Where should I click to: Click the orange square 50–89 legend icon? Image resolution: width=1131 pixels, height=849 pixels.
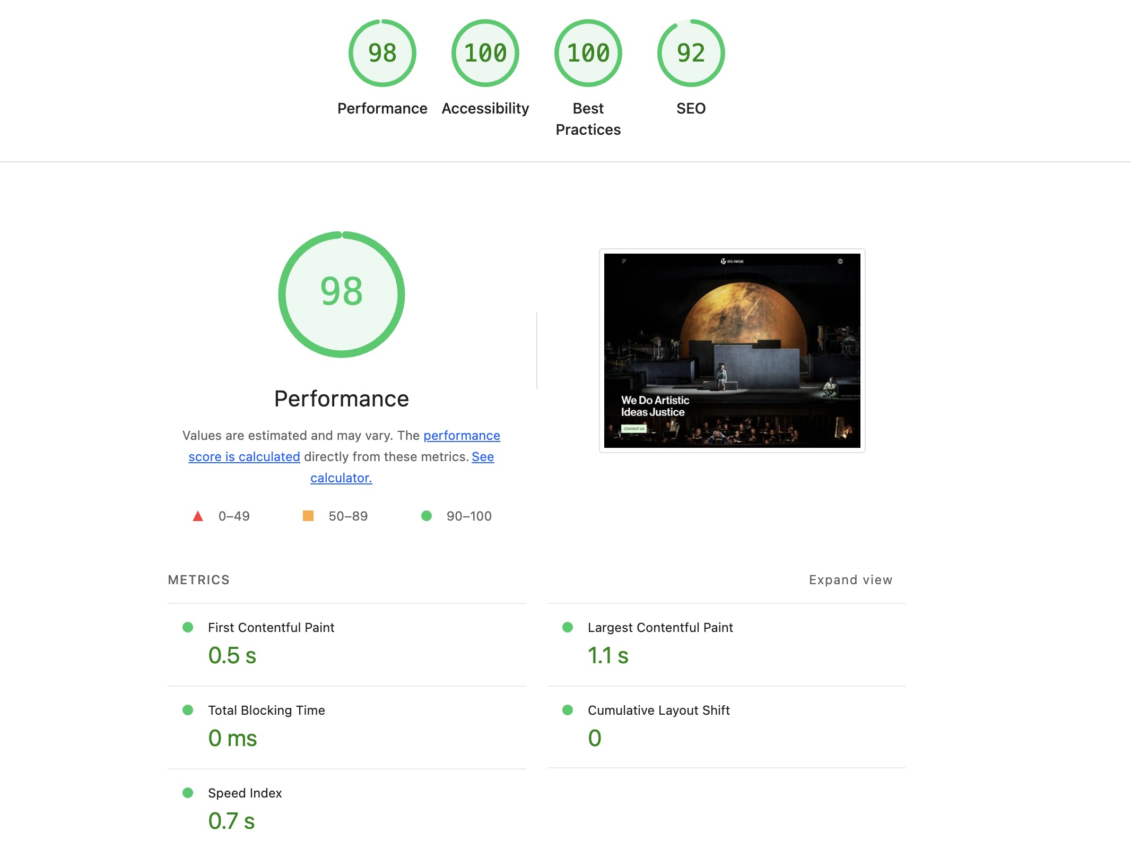click(x=308, y=516)
